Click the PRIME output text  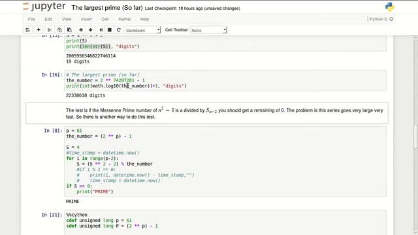[72, 202]
